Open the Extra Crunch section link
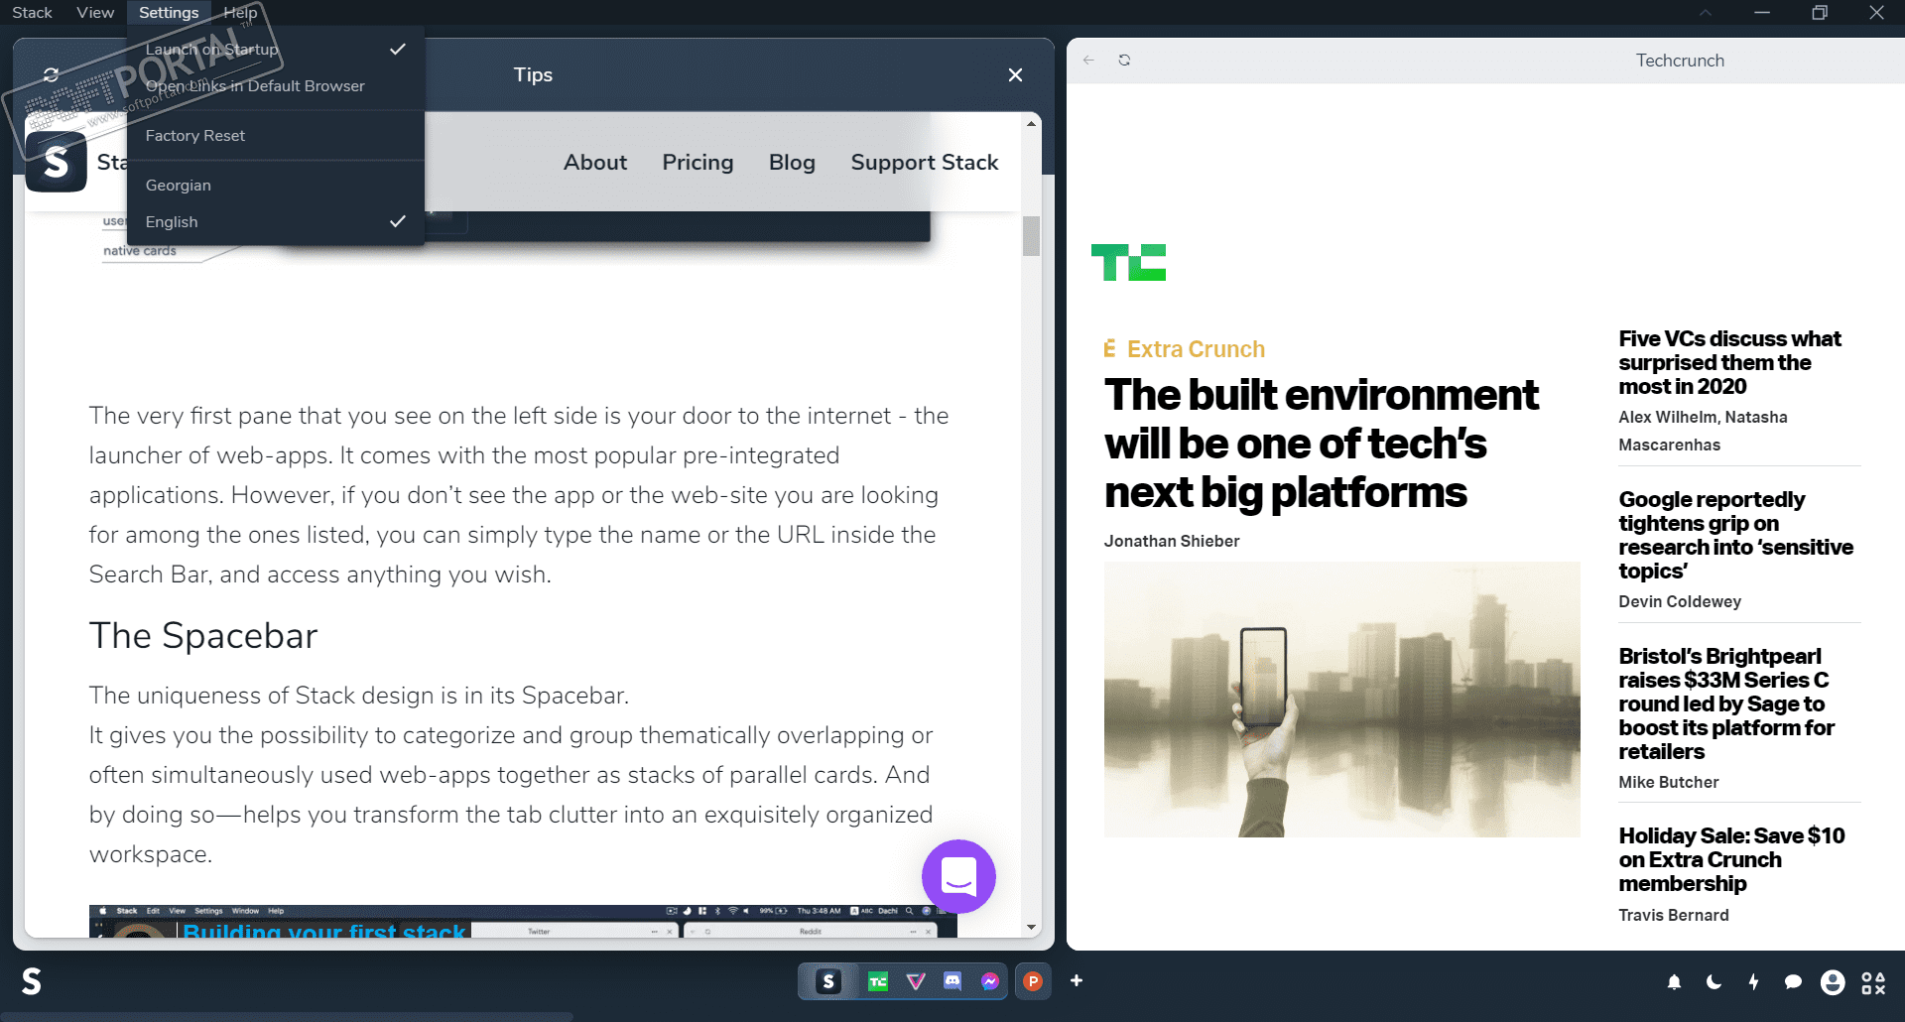1905x1022 pixels. click(1185, 349)
